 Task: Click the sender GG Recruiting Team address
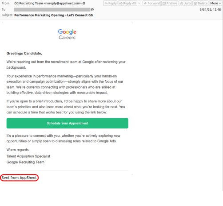point(48,3)
